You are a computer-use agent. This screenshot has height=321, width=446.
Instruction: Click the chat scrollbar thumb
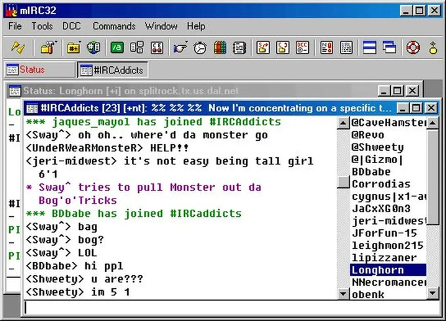coord(343,182)
